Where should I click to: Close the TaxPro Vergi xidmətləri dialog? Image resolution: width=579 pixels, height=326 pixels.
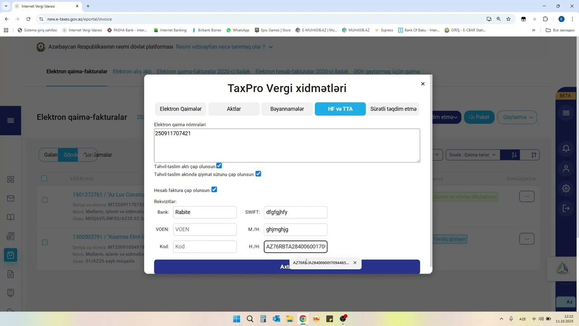tap(423, 84)
